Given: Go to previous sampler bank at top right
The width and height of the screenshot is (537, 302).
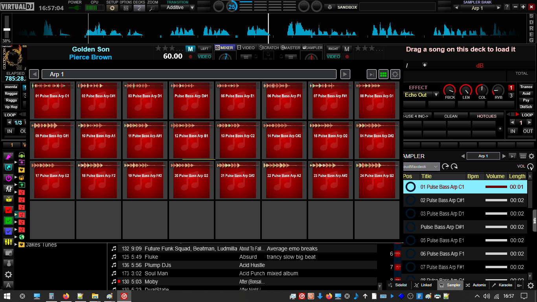Looking at the screenshot, I should (x=456, y=8).
